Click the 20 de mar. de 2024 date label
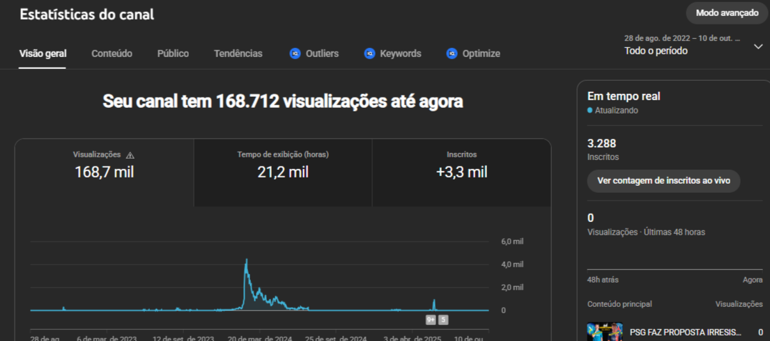770x341 pixels. [x=260, y=338]
